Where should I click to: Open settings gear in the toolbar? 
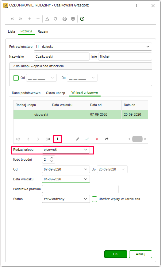coord(73,19)
